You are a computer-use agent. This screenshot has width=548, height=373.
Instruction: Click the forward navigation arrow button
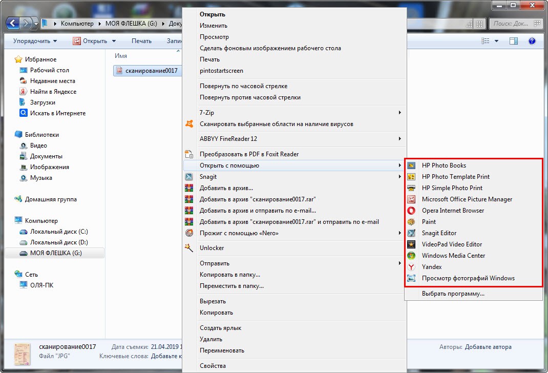26,24
